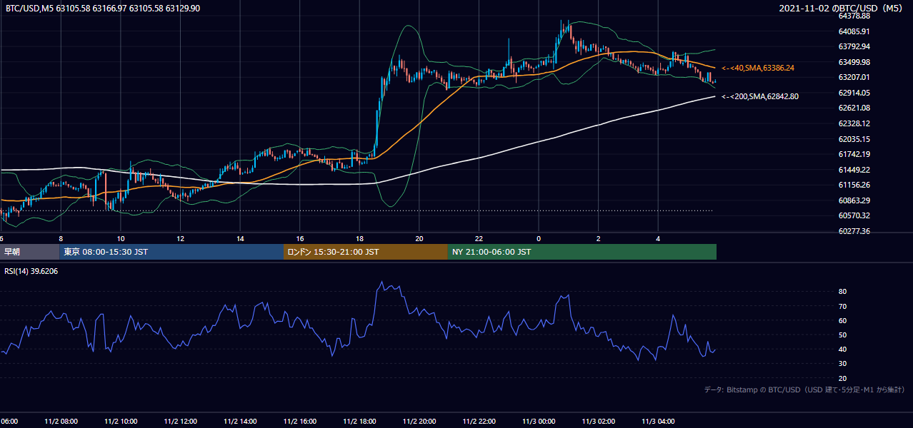The width and height of the screenshot is (913, 428).
Task: Click the 11/3 04:00 date axis label
Action: (x=659, y=422)
